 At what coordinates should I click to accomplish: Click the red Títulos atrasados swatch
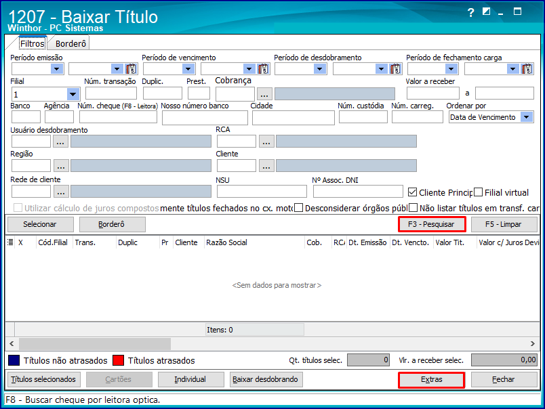point(119,360)
